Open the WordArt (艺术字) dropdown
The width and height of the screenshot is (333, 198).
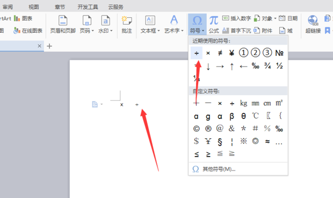[174, 25]
